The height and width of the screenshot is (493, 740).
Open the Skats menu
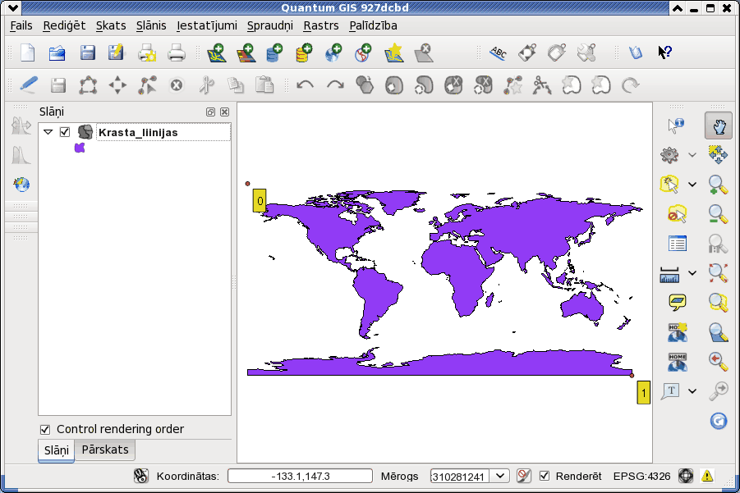point(111,25)
